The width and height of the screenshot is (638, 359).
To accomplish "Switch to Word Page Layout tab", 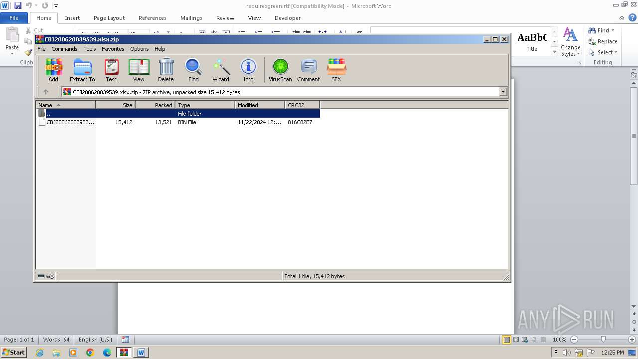I will [x=109, y=18].
